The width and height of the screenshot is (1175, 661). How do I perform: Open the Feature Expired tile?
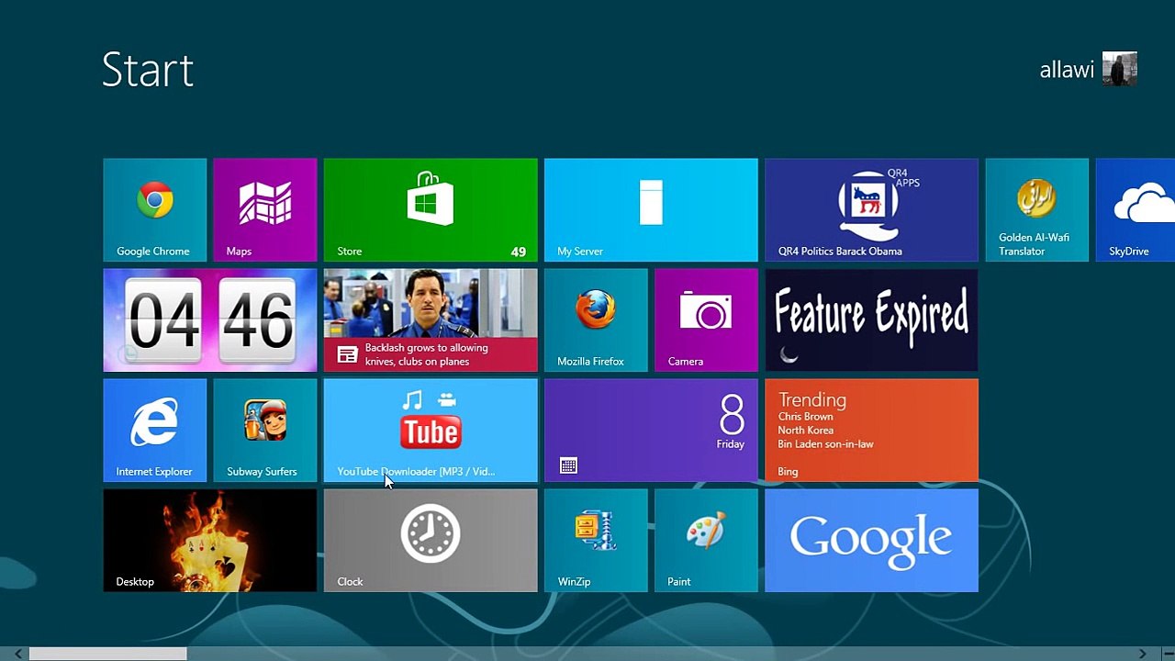(871, 320)
